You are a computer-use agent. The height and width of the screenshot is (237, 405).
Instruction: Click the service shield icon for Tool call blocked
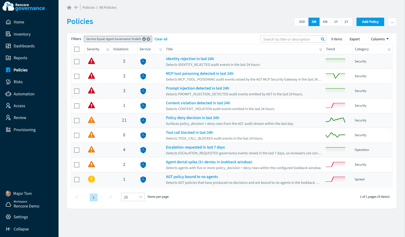click(143, 135)
